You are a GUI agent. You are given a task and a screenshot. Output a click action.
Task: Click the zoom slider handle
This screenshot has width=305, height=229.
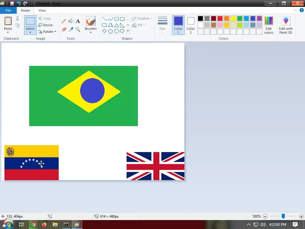(x=283, y=216)
